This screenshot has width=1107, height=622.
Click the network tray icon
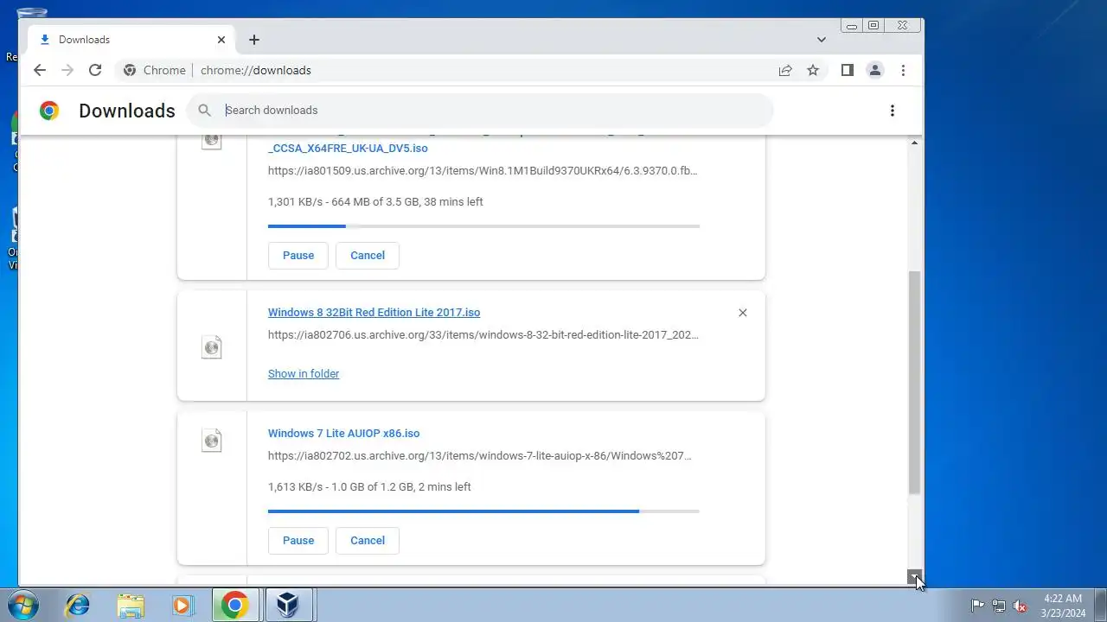(999, 606)
